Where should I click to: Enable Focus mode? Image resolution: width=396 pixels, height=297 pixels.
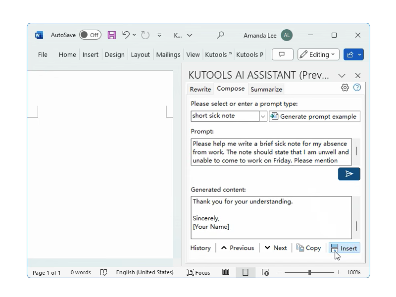coord(198,273)
